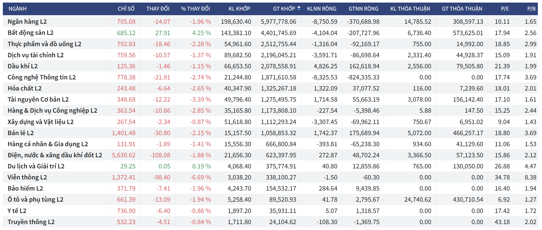The height and width of the screenshot is (230, 542).
Task: Click the KLNN RÒNG column header
Action: (322, 9)
